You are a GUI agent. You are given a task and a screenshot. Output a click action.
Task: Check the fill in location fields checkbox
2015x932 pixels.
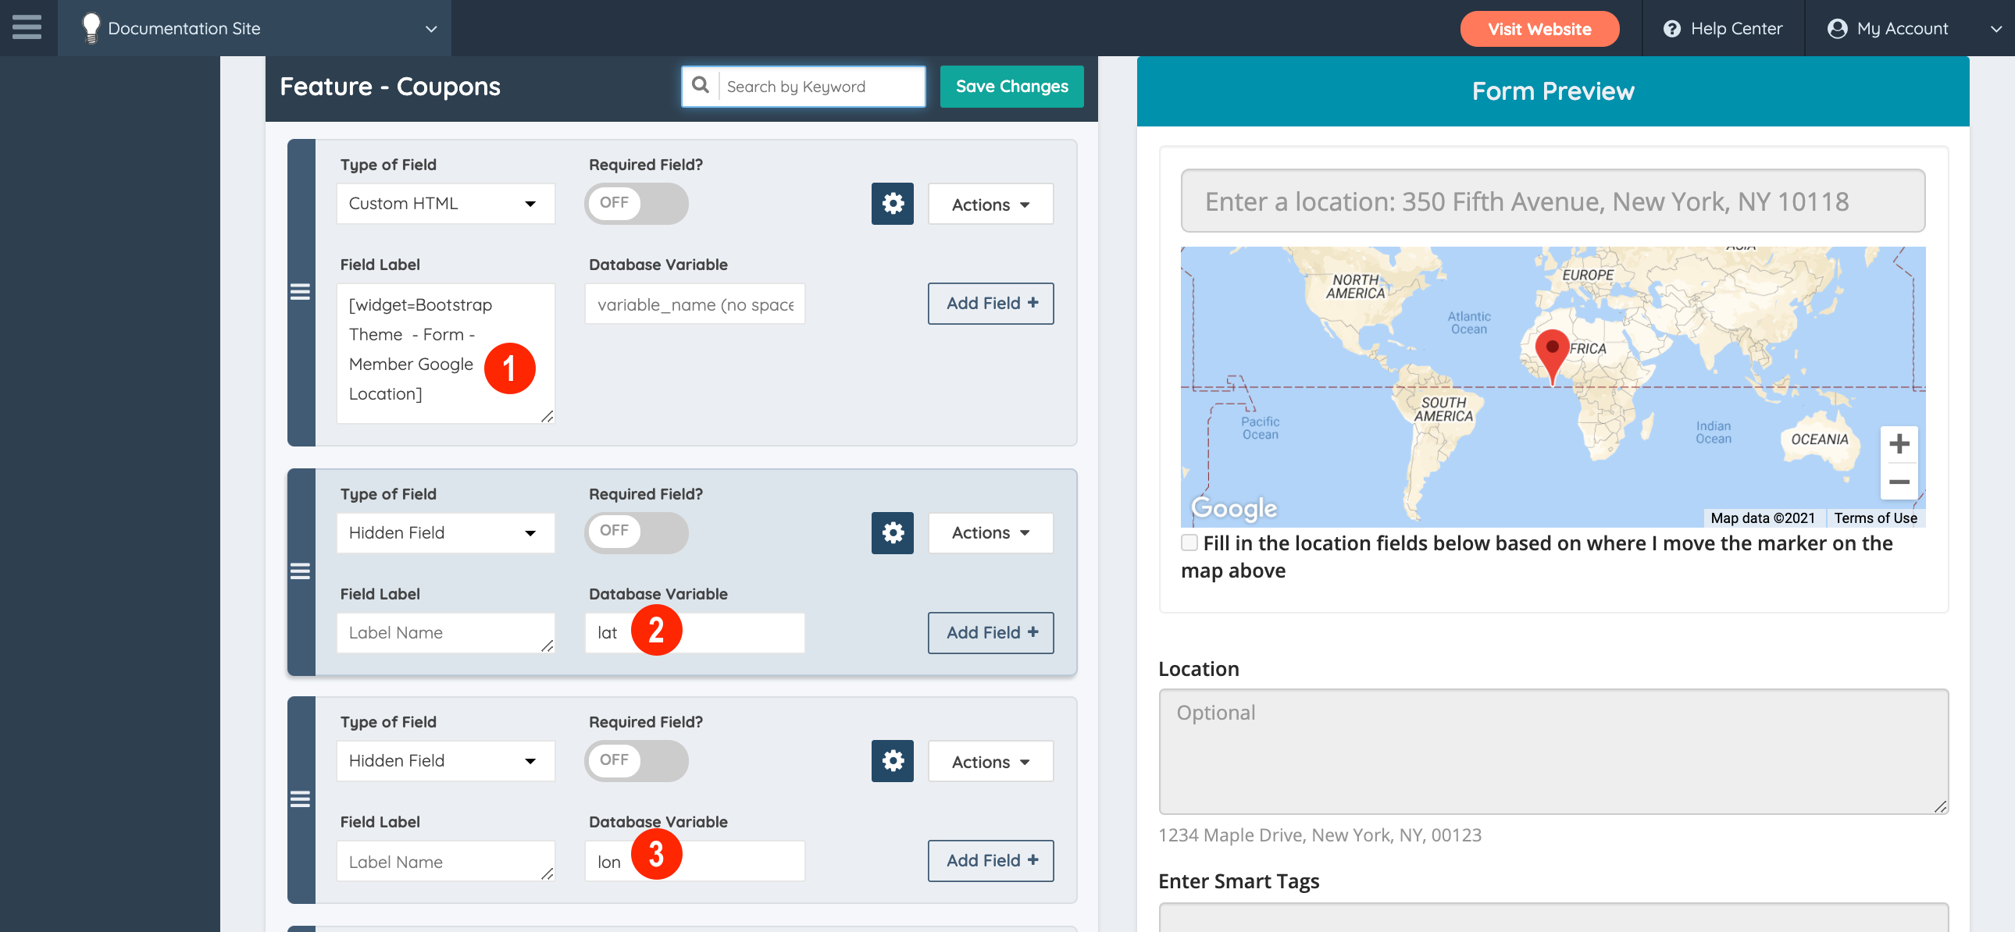coord(1189,542)
